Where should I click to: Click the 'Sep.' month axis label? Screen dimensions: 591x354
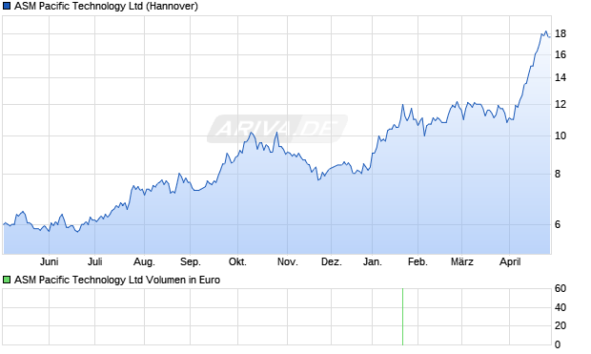pos(190,261)
